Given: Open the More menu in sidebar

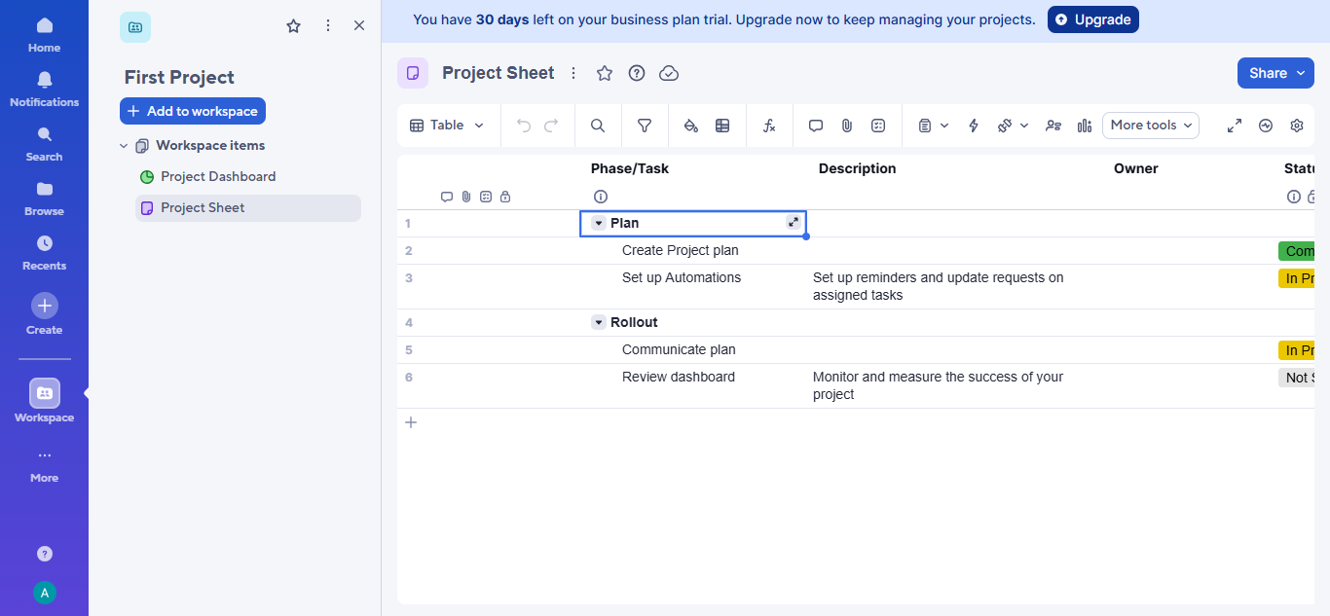Looking at the screenshot, I should (44, 465).
